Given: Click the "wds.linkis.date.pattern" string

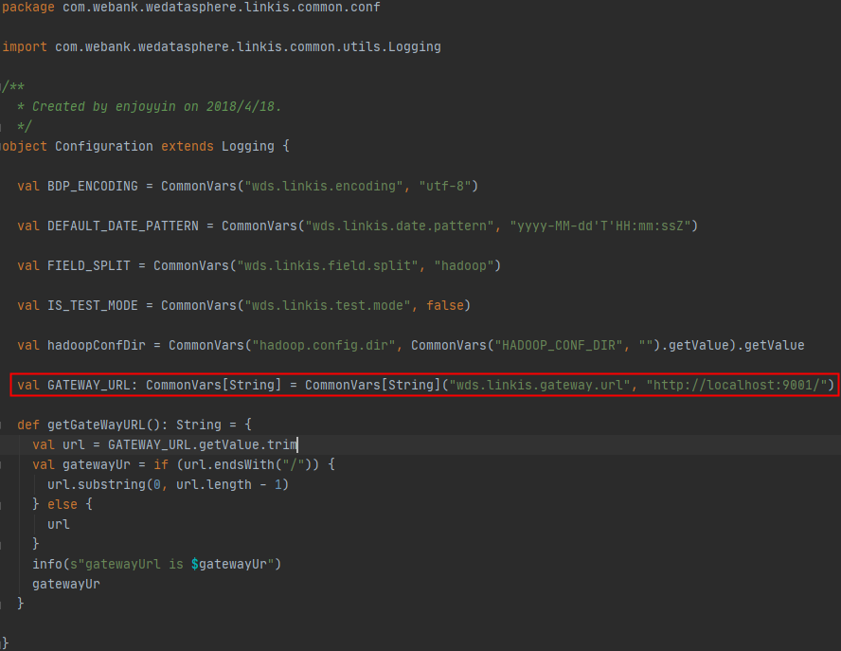Looking at the screenshot, I should pyautogui.click(x=400, y=226).
